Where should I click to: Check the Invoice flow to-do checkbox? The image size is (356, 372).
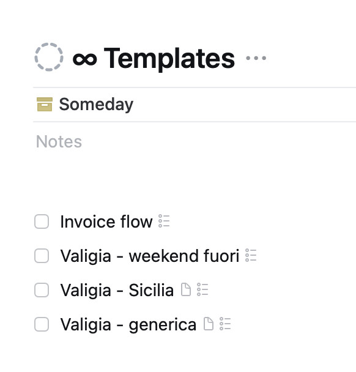pyautogui.click(x=42, y=221)
